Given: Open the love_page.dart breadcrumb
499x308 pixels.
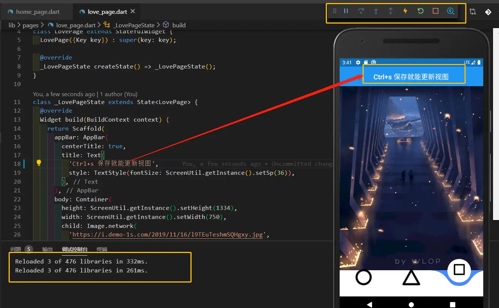Looking at the screenshot, I should click(x=72, y=25).
